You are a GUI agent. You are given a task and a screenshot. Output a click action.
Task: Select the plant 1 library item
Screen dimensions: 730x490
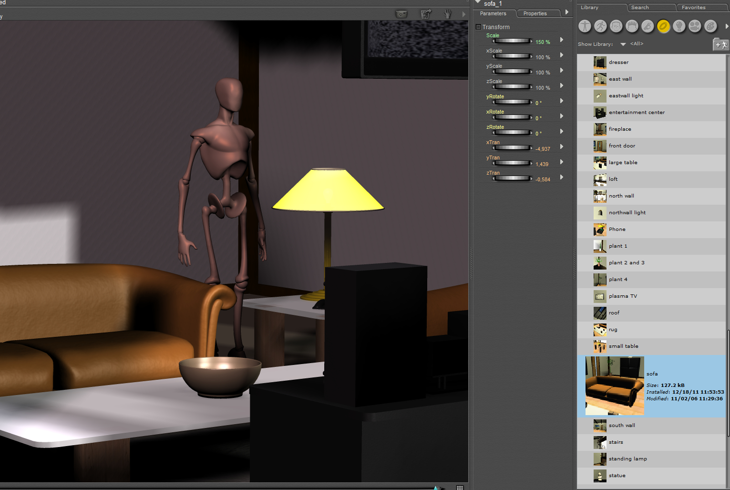(651, 246)
